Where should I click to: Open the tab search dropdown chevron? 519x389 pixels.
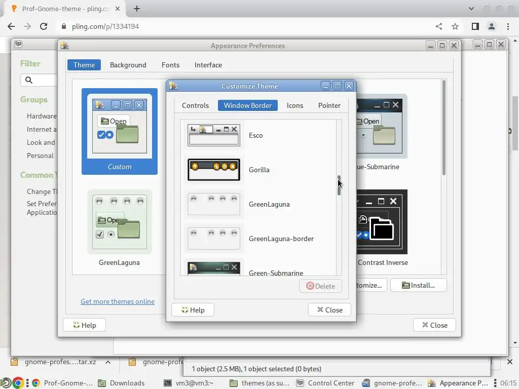pyautogui.click(x=471, y=9)
